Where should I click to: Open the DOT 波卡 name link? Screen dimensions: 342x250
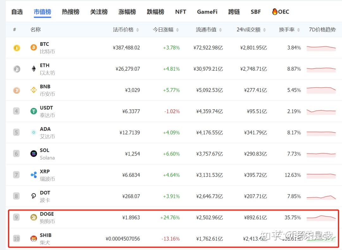(45, 196)
